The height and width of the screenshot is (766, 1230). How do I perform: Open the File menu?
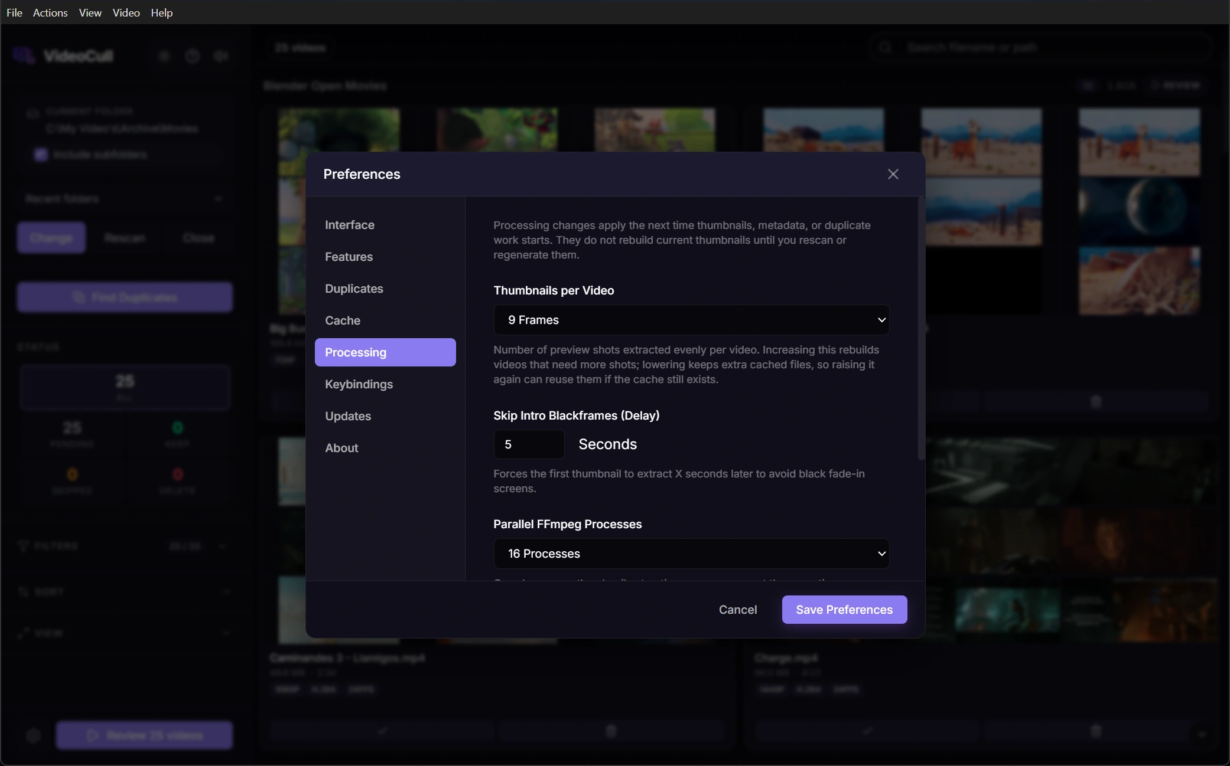click(x=14, y=12)
